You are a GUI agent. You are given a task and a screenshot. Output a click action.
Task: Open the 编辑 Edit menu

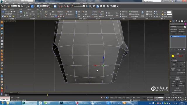click(x=7, y=3)
